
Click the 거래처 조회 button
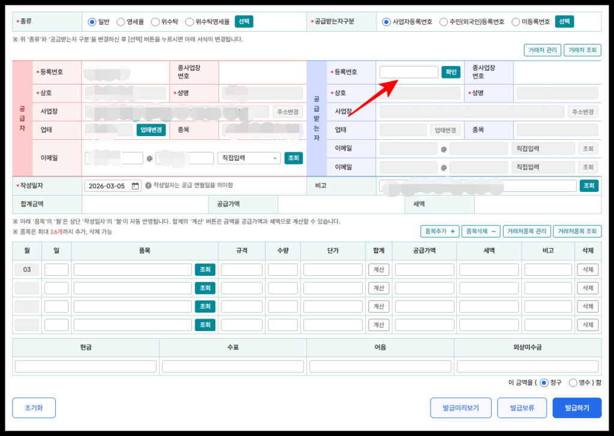point(583,50)
